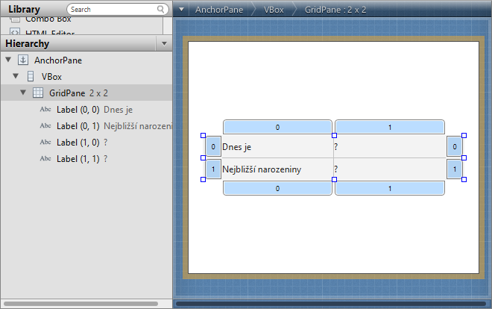
Task: Click the GridPane grid icon in Hierarchy
Action: (38, 93)
